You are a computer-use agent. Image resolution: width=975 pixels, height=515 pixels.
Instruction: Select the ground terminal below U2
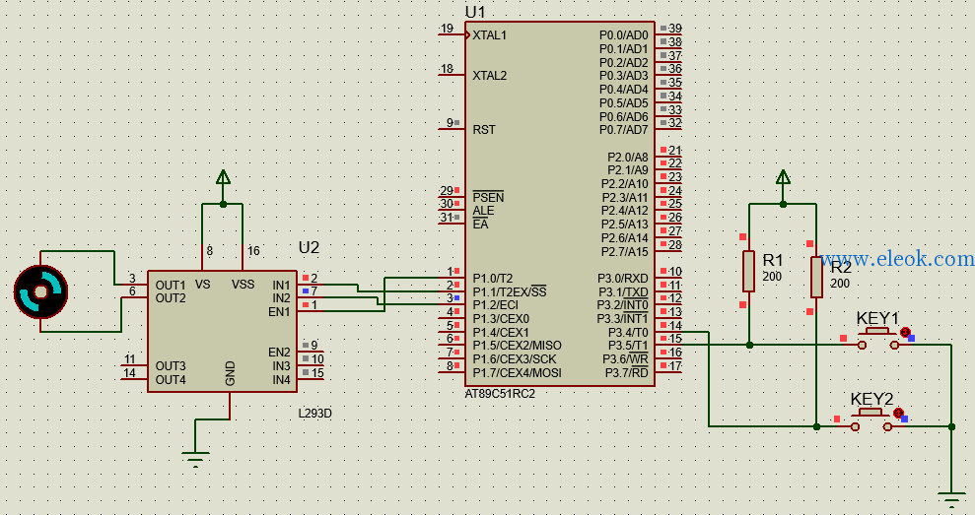[x=195, y=460]
